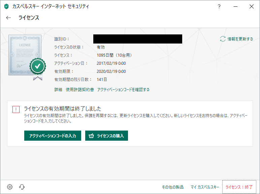Open the settings gear icon

tap(10, 187)
